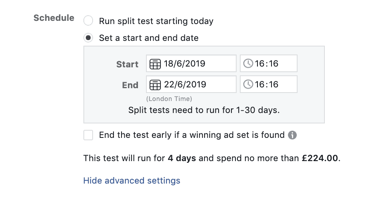Edit the Start date field 18/6/2019
The height and width of the screenshot is (206, 385).
click(x=191, y=63)
